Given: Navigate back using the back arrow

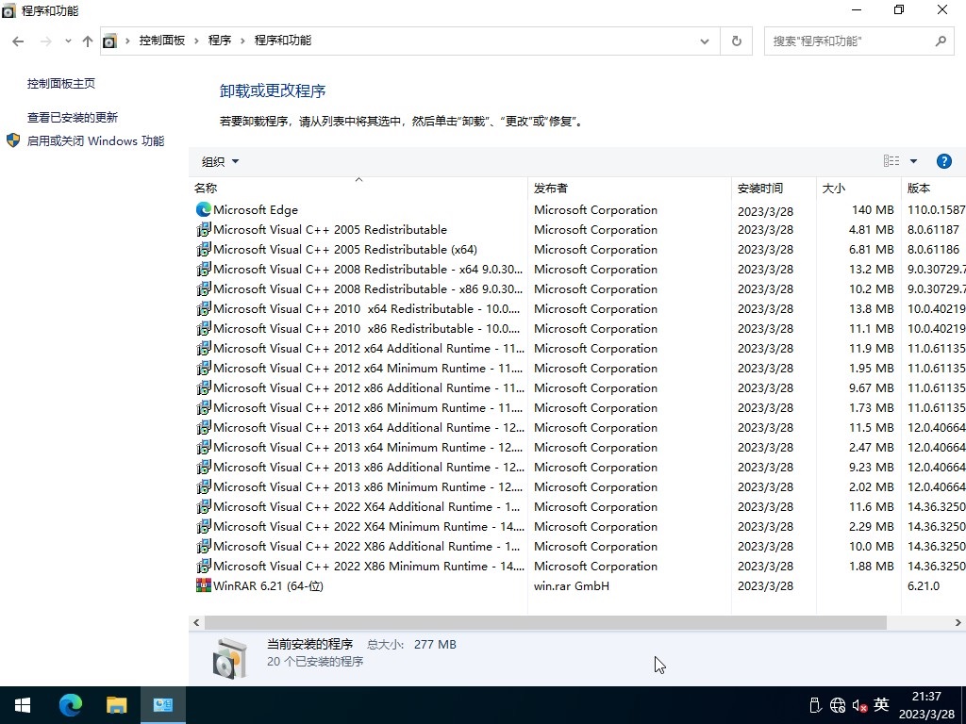Looking at the screenshot, I should (17, 41).
